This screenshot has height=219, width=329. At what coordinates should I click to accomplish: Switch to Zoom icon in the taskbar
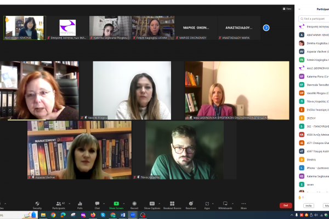click(133, 215)
